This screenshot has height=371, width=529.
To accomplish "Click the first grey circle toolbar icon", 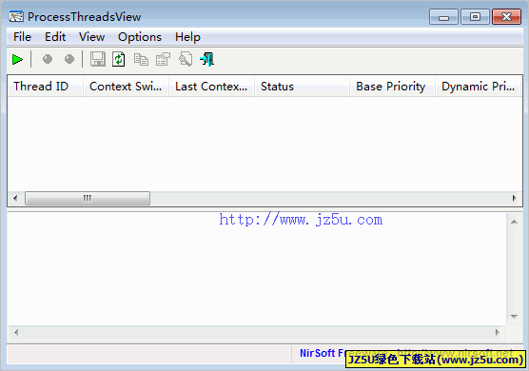I will point(48,59).
